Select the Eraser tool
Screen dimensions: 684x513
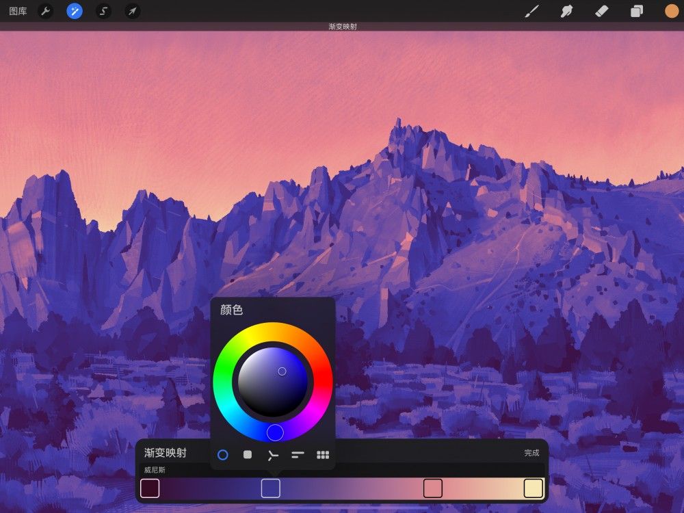click(x=603, y=10)
